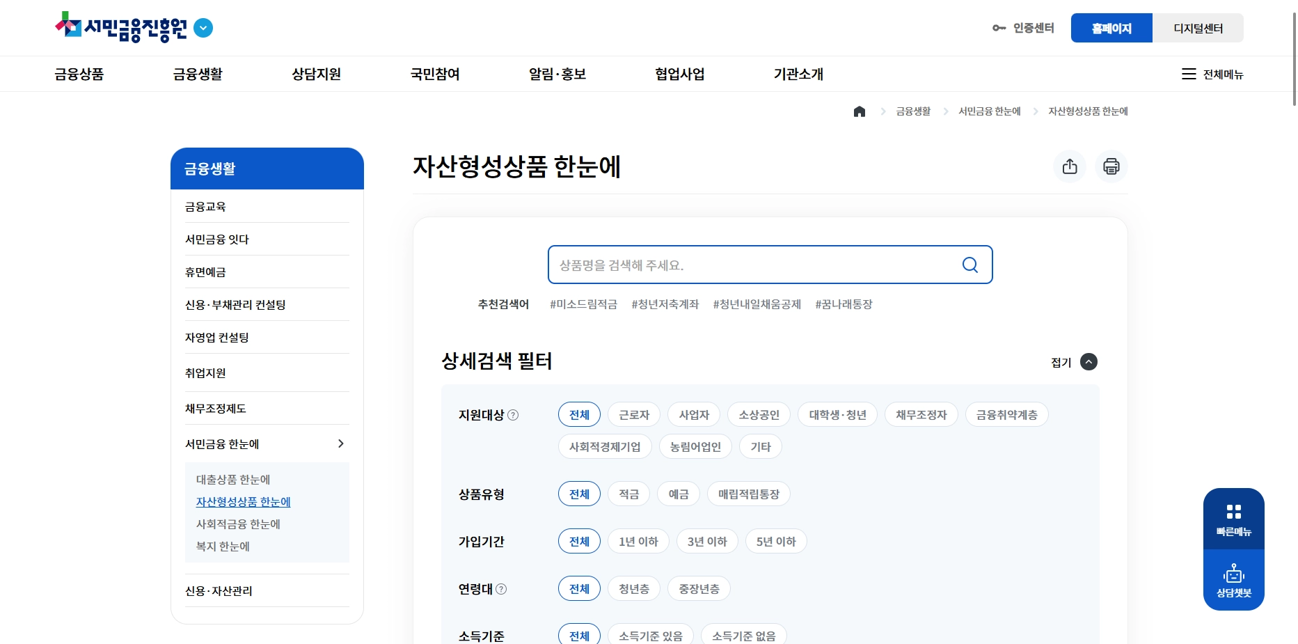Select 사회적경제기업 filter chip
1298x644 pixels.
[x=605, y=447]
